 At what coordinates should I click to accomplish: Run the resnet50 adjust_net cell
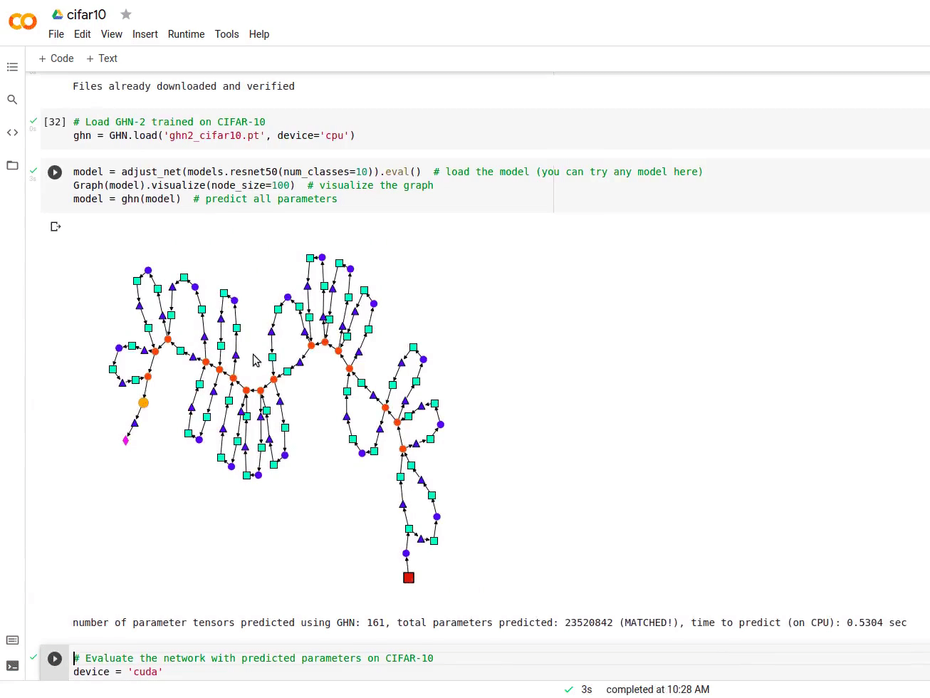pos(55,172)
